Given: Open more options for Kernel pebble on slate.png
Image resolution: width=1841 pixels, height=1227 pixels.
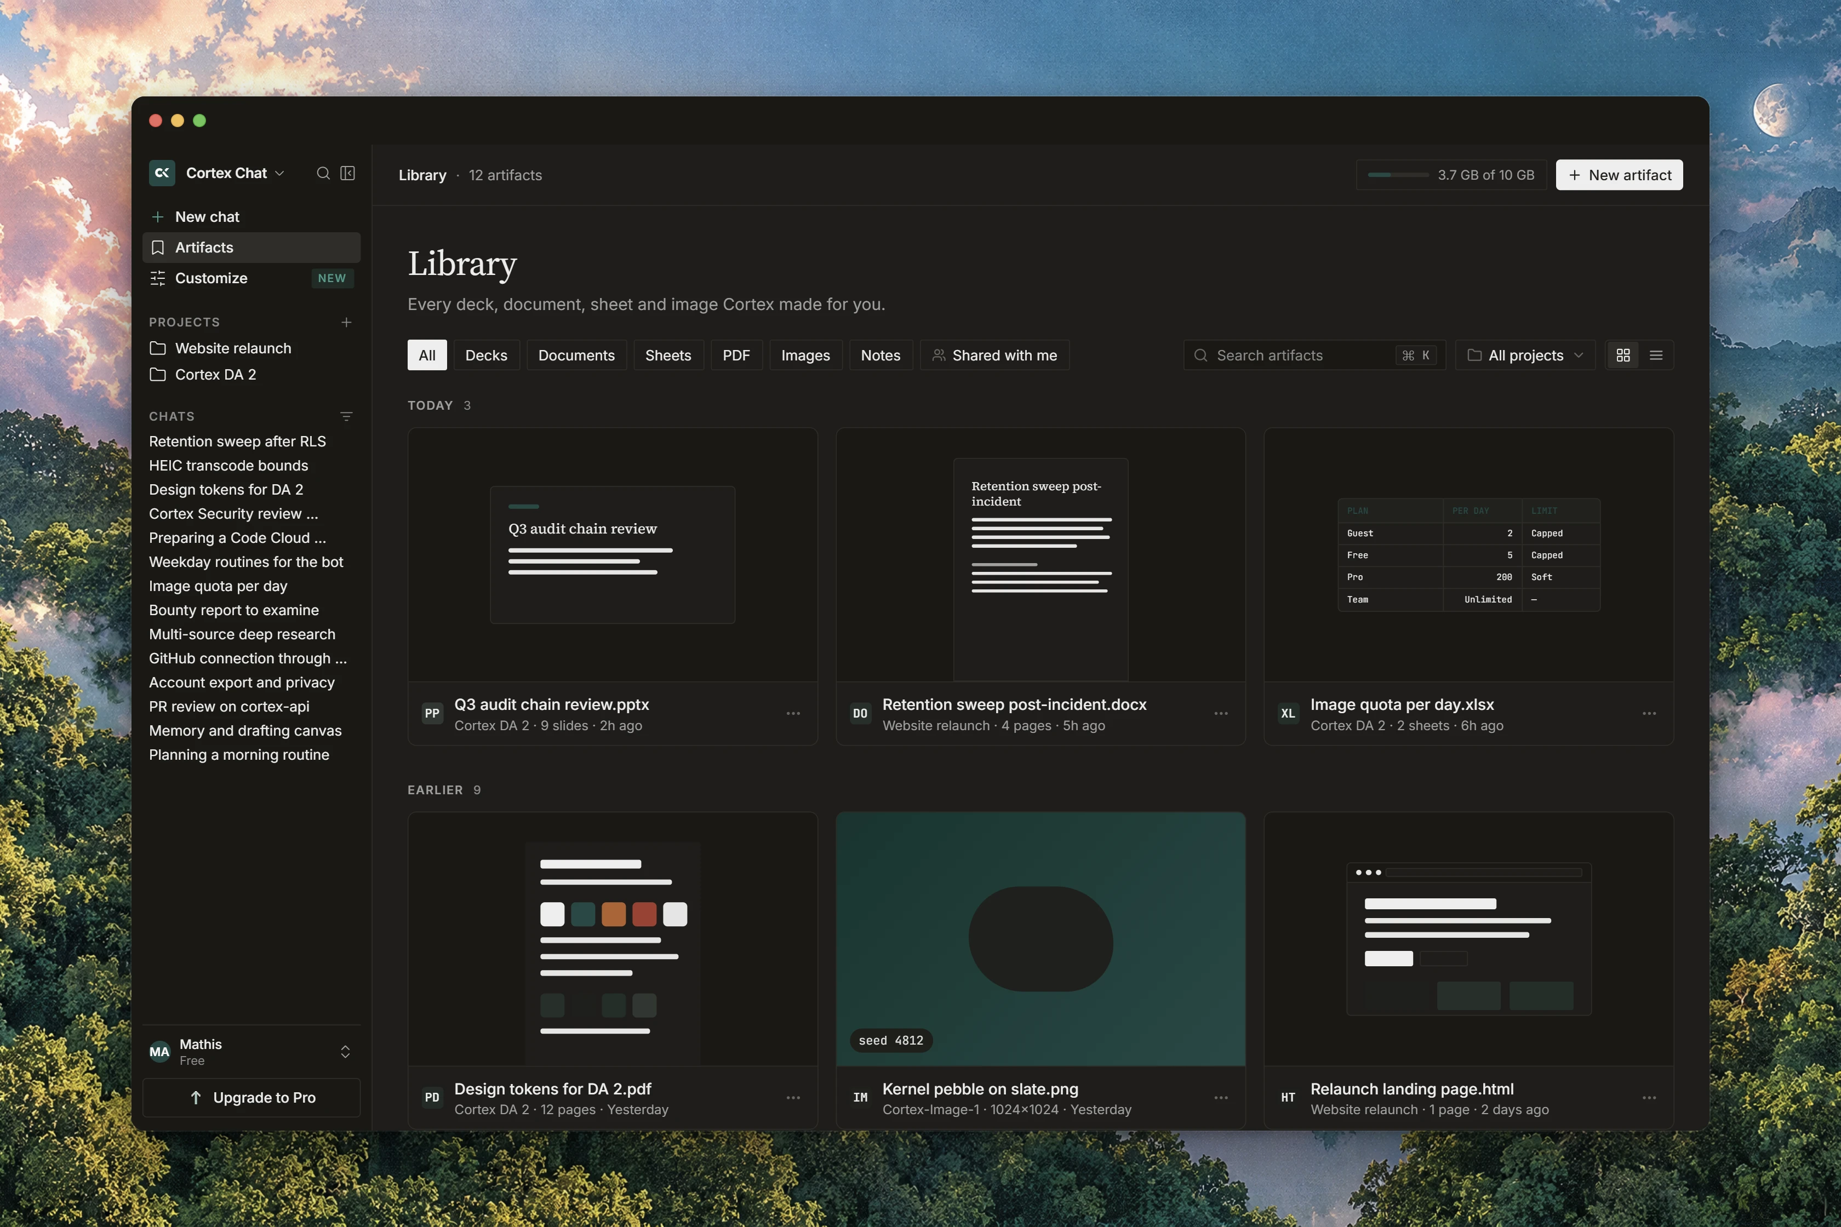Looking at the screenshot, I should pyautogui.click(x=1221, y=1098).
